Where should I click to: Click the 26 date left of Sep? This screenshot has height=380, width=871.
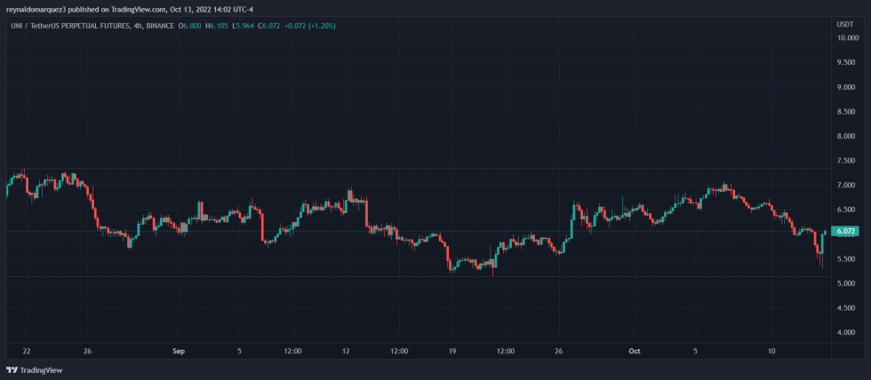tap(89, 351)
